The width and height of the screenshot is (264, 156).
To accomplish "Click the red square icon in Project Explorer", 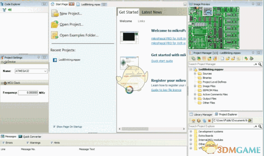I will (x=209, y=120).
